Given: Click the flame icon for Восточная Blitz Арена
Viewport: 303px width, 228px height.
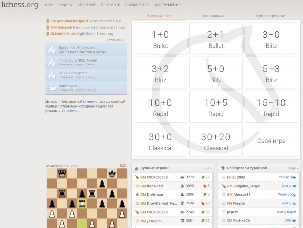Looking at the screenshot, I should (x=52, y=50).
